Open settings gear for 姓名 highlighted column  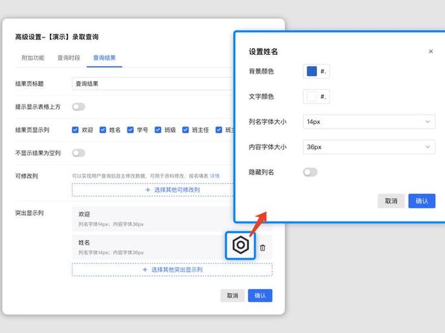click(x=241, y=245)
